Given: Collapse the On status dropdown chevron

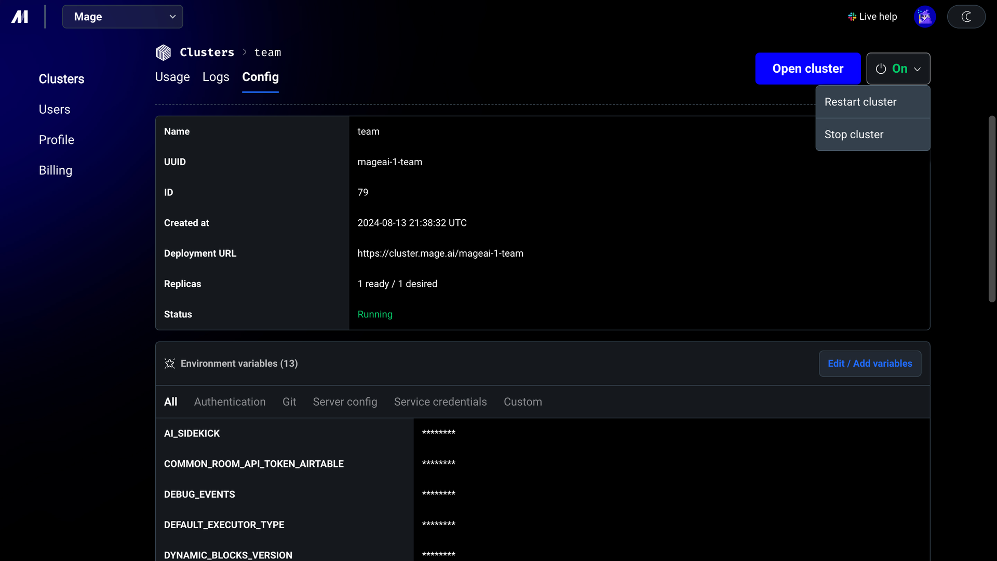Looking at the screenshot, I should [918, 69].
